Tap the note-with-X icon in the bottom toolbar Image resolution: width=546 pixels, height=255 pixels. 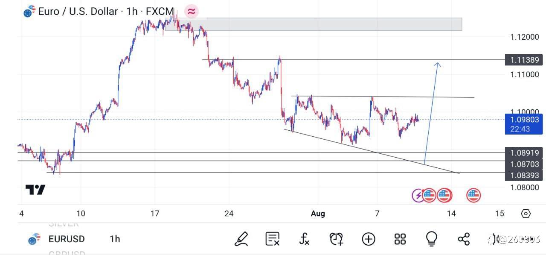coord(273,239)
